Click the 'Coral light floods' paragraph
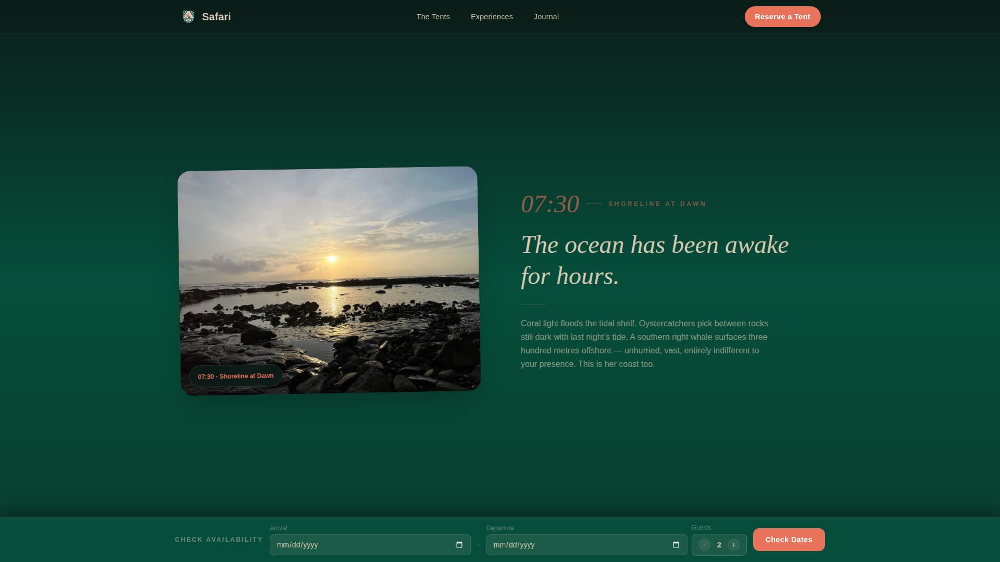Screen dimensions: 1000x562 [x=645, y=343]
